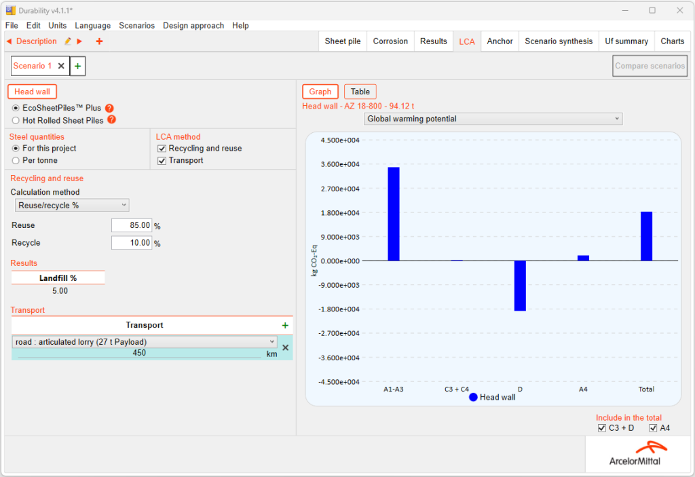Show the Graph view
The image size is (695, 477).
[320, 92]
